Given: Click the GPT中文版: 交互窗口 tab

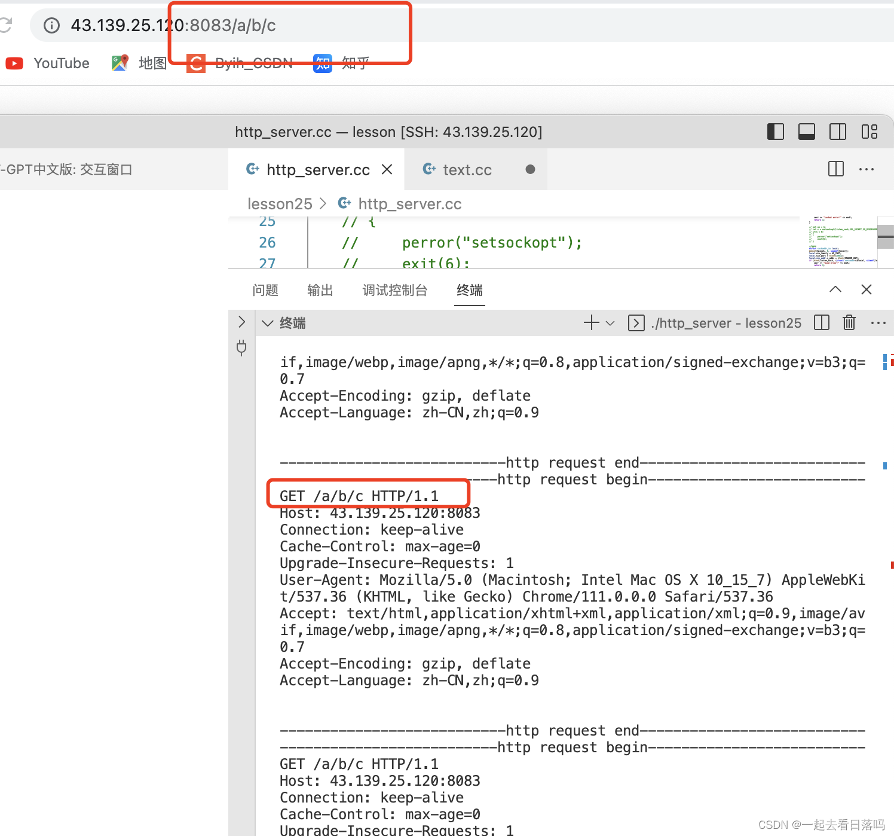Looking at the screenshot, I should pyautogui.click(x=66, y=169).
